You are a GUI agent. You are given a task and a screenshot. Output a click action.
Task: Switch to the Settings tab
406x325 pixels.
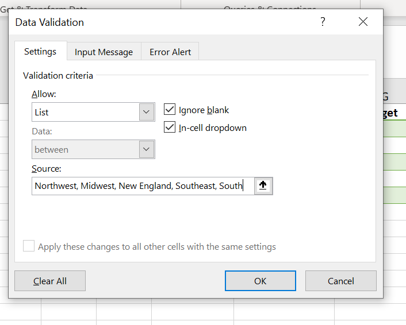tap(40, 52)
